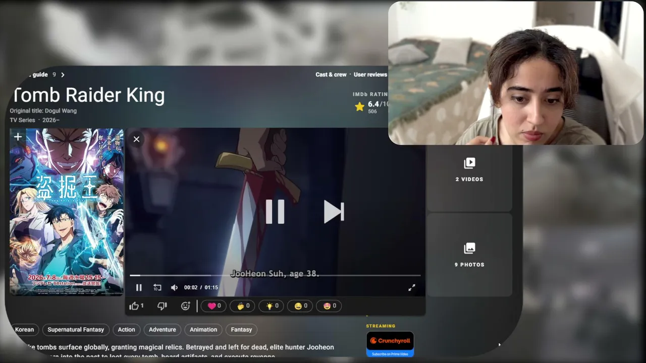The image size is (646, 363).
Task: Click the 2026– release year link
Action: (51, 120)
